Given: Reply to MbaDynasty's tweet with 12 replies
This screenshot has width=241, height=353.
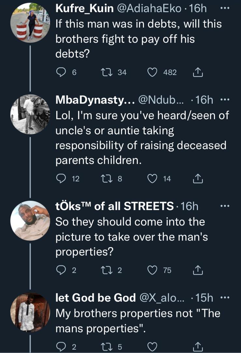Looking at the screenshot, I should tap(61, 178).
